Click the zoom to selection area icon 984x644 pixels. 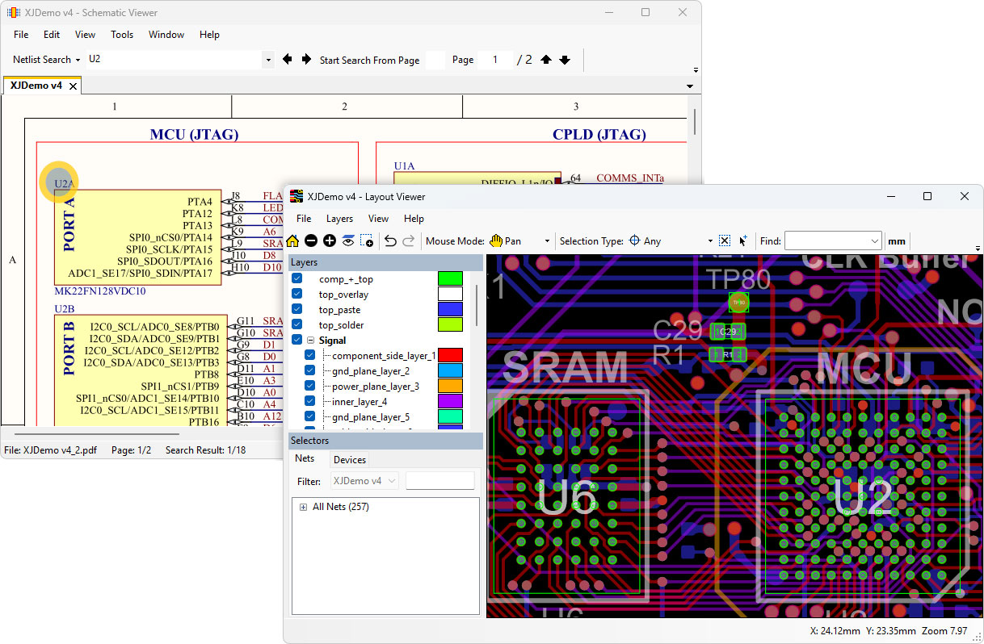click(x=367, y=240)
